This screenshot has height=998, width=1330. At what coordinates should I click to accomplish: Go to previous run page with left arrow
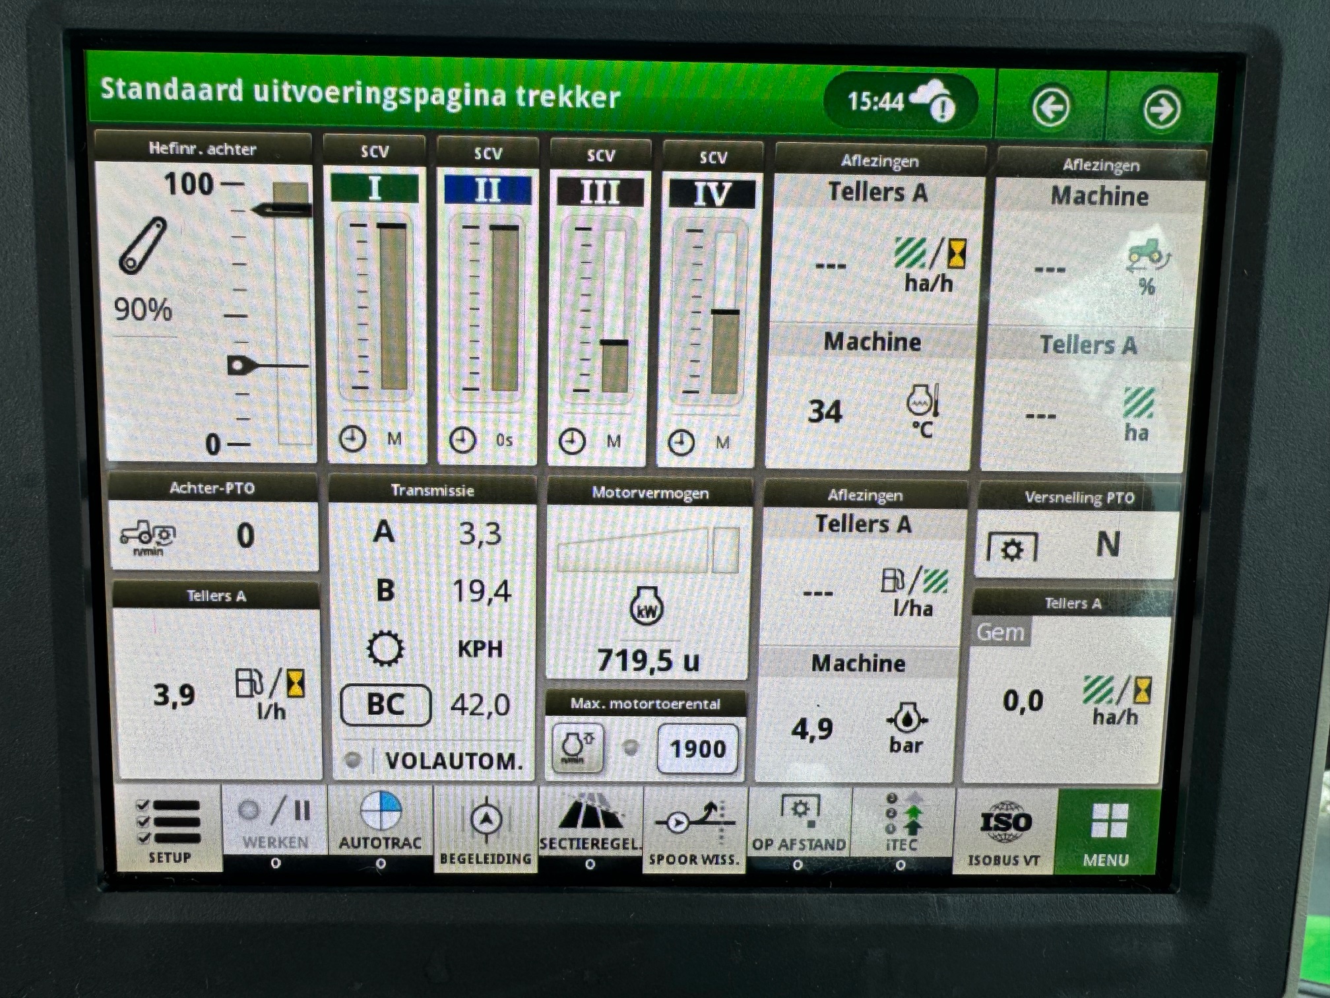(1050, 106)
